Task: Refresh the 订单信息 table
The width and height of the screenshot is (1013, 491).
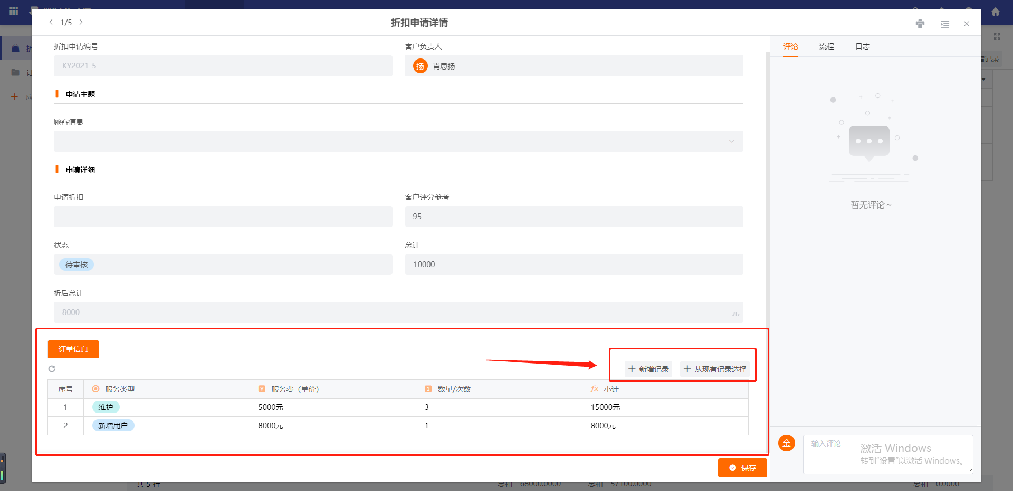Action: [52, 369]
